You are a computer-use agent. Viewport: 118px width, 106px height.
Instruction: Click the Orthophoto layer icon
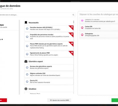click(82, 35)
